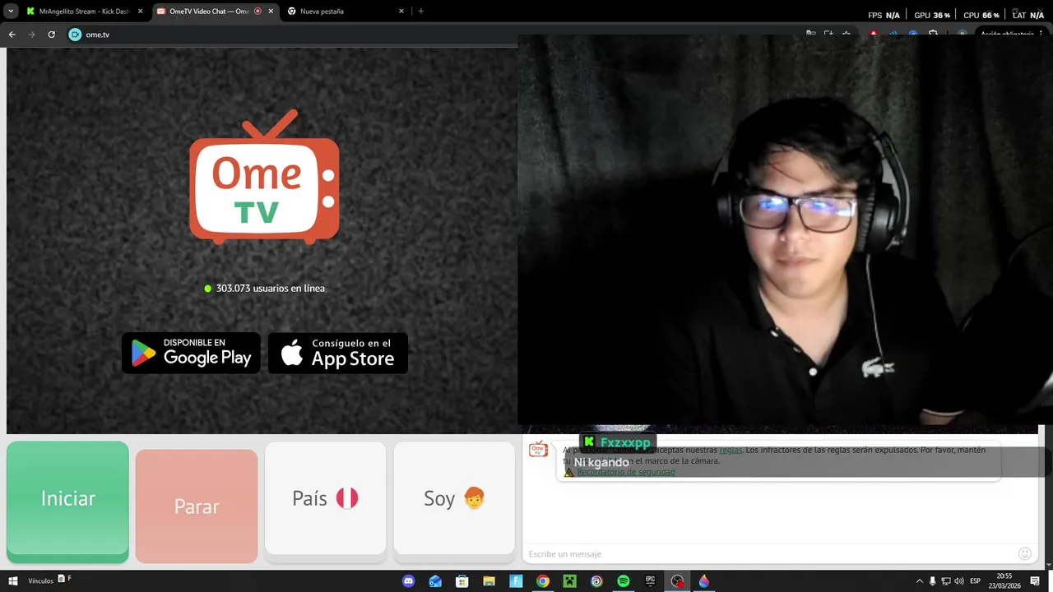Reload the ome.tv page
Screen dimensions: 1053x592
pos(51,35)
